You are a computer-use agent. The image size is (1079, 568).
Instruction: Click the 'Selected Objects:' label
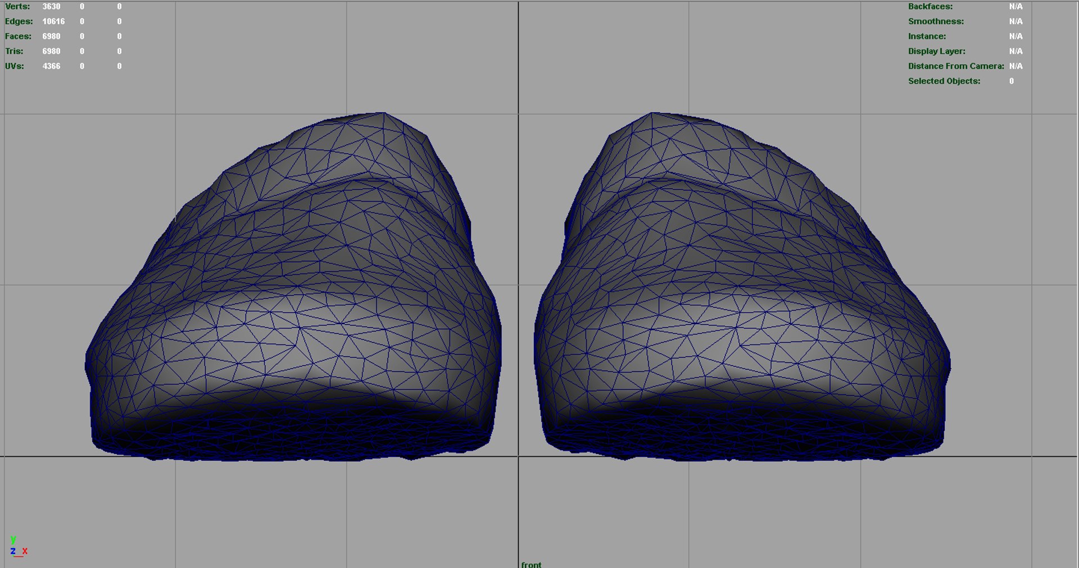tap(944, 81)
